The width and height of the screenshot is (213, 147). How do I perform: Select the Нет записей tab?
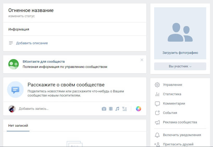18,126
